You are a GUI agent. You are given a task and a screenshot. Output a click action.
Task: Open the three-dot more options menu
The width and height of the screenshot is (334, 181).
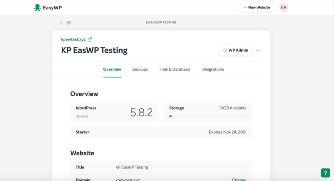click(x=258, y=50)
